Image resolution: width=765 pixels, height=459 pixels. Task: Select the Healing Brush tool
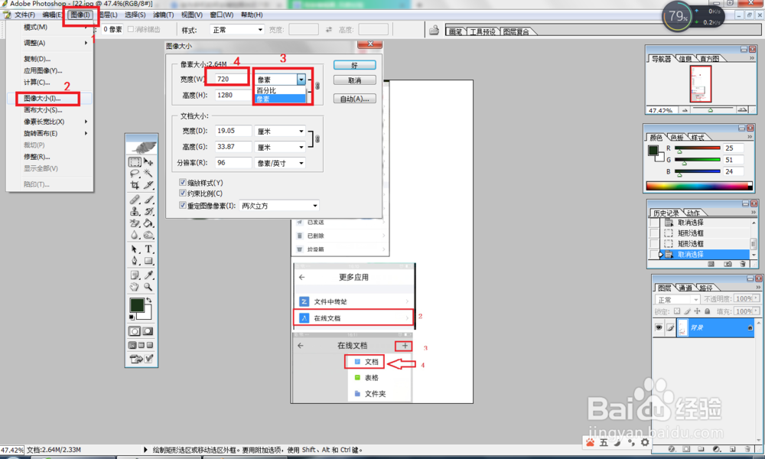135,200
